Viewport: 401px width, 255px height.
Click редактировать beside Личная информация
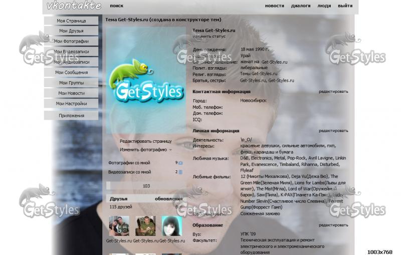[x=333, y=131]
